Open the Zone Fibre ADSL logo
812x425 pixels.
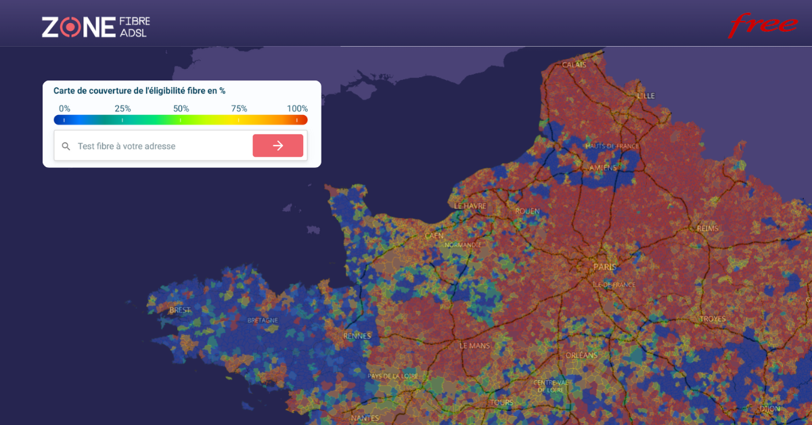pyautogui.click(x=96, y=26)
